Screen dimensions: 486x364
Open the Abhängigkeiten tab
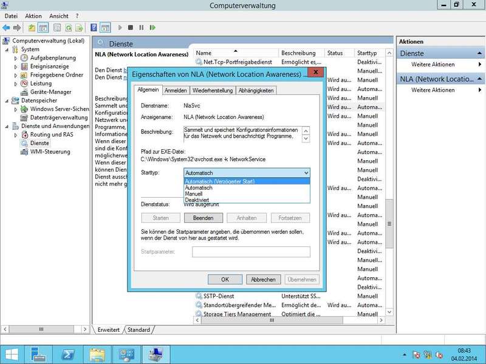[x=256, y=90]
